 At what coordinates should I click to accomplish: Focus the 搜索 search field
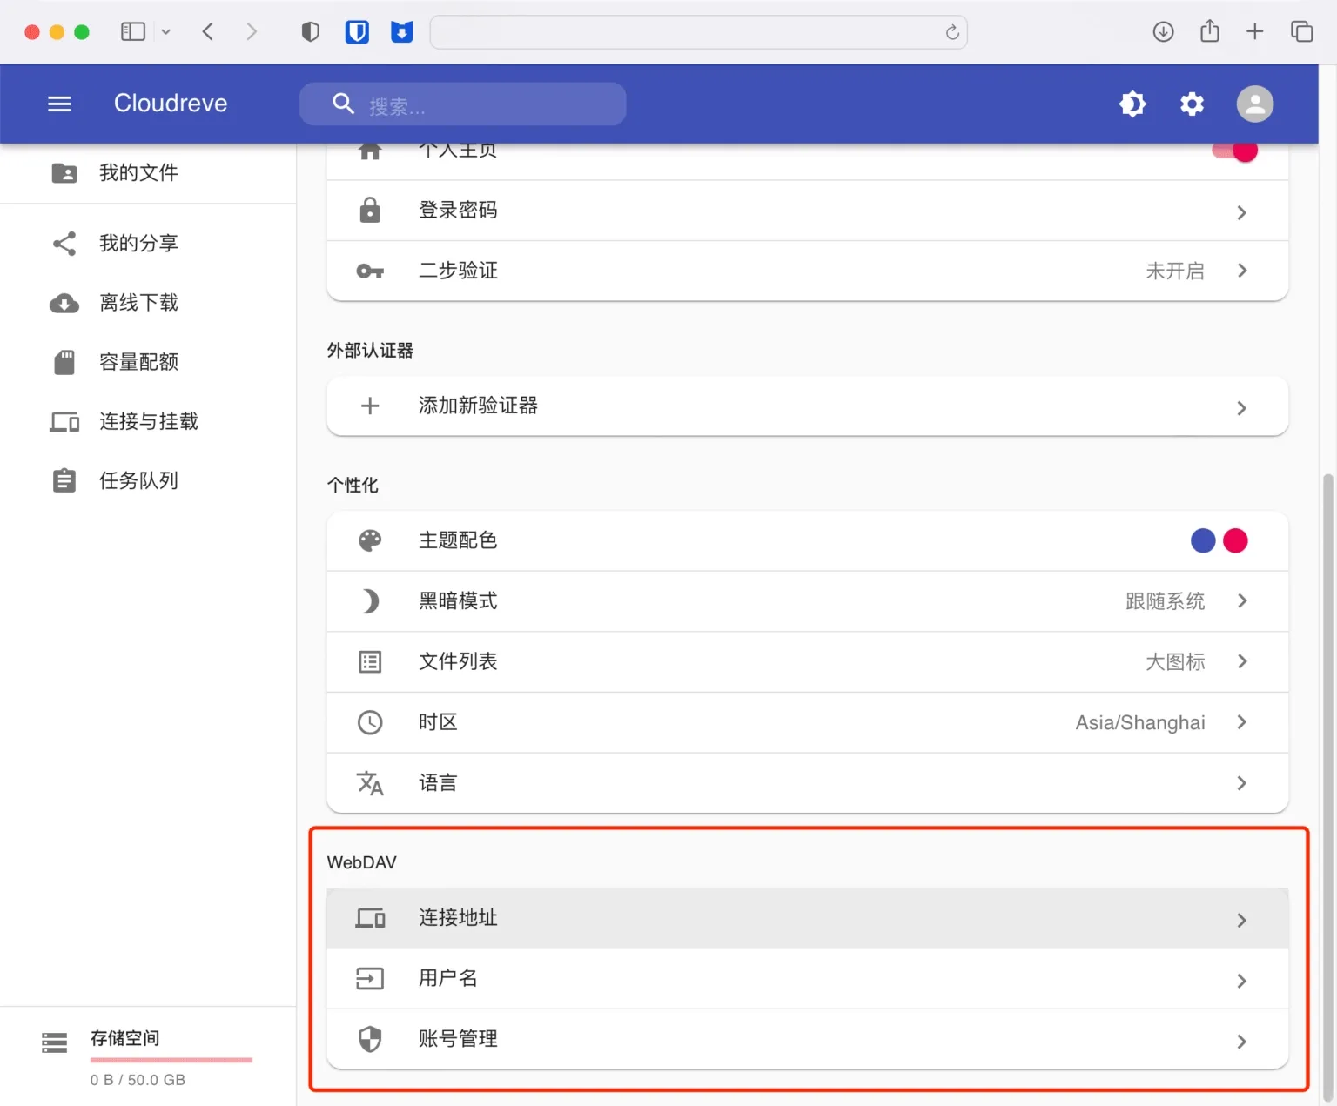pos(462,104)
